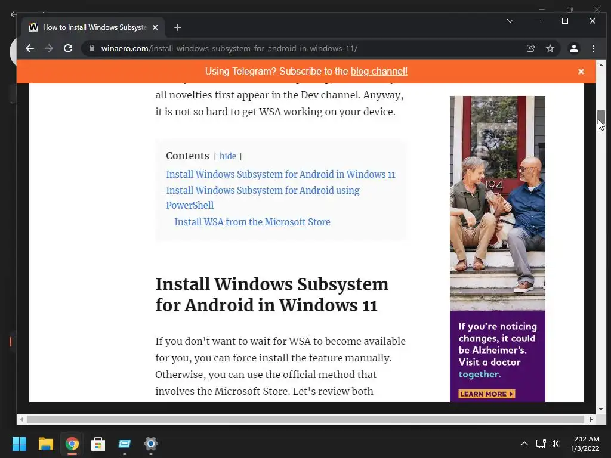Reload the winaero page
This screenshot has width=611, height=458.
68,48
